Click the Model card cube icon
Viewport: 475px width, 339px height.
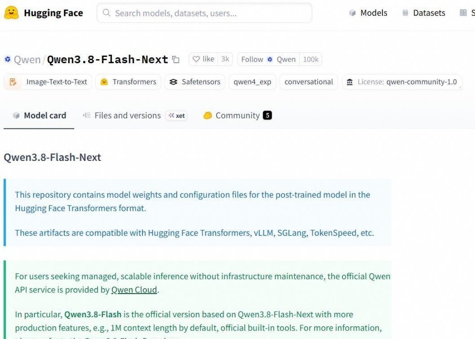coord(16,115)
